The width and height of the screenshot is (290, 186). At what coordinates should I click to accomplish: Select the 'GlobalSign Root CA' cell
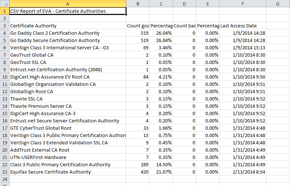coord(68,91)
